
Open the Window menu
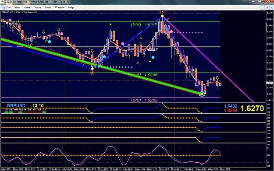point(60,7)
